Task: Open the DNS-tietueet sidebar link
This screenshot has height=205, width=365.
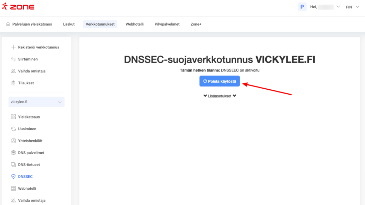Action: 29,165
